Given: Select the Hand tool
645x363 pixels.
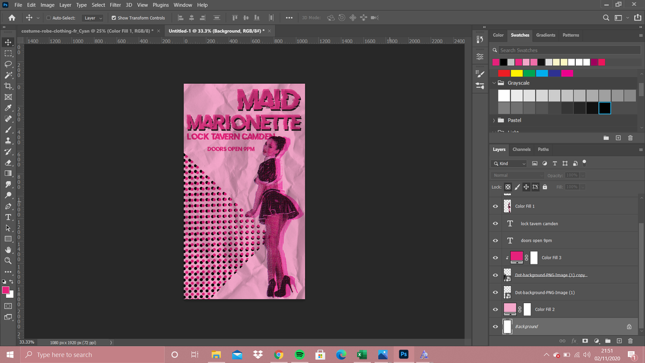Looking at the screenshot, I should point(8,250).
